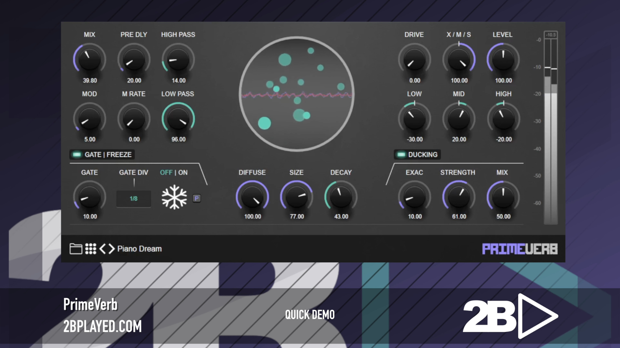Open the GATE DIV 1/8 selector
Screen dimensions: 620x348
tap(134, 198)
